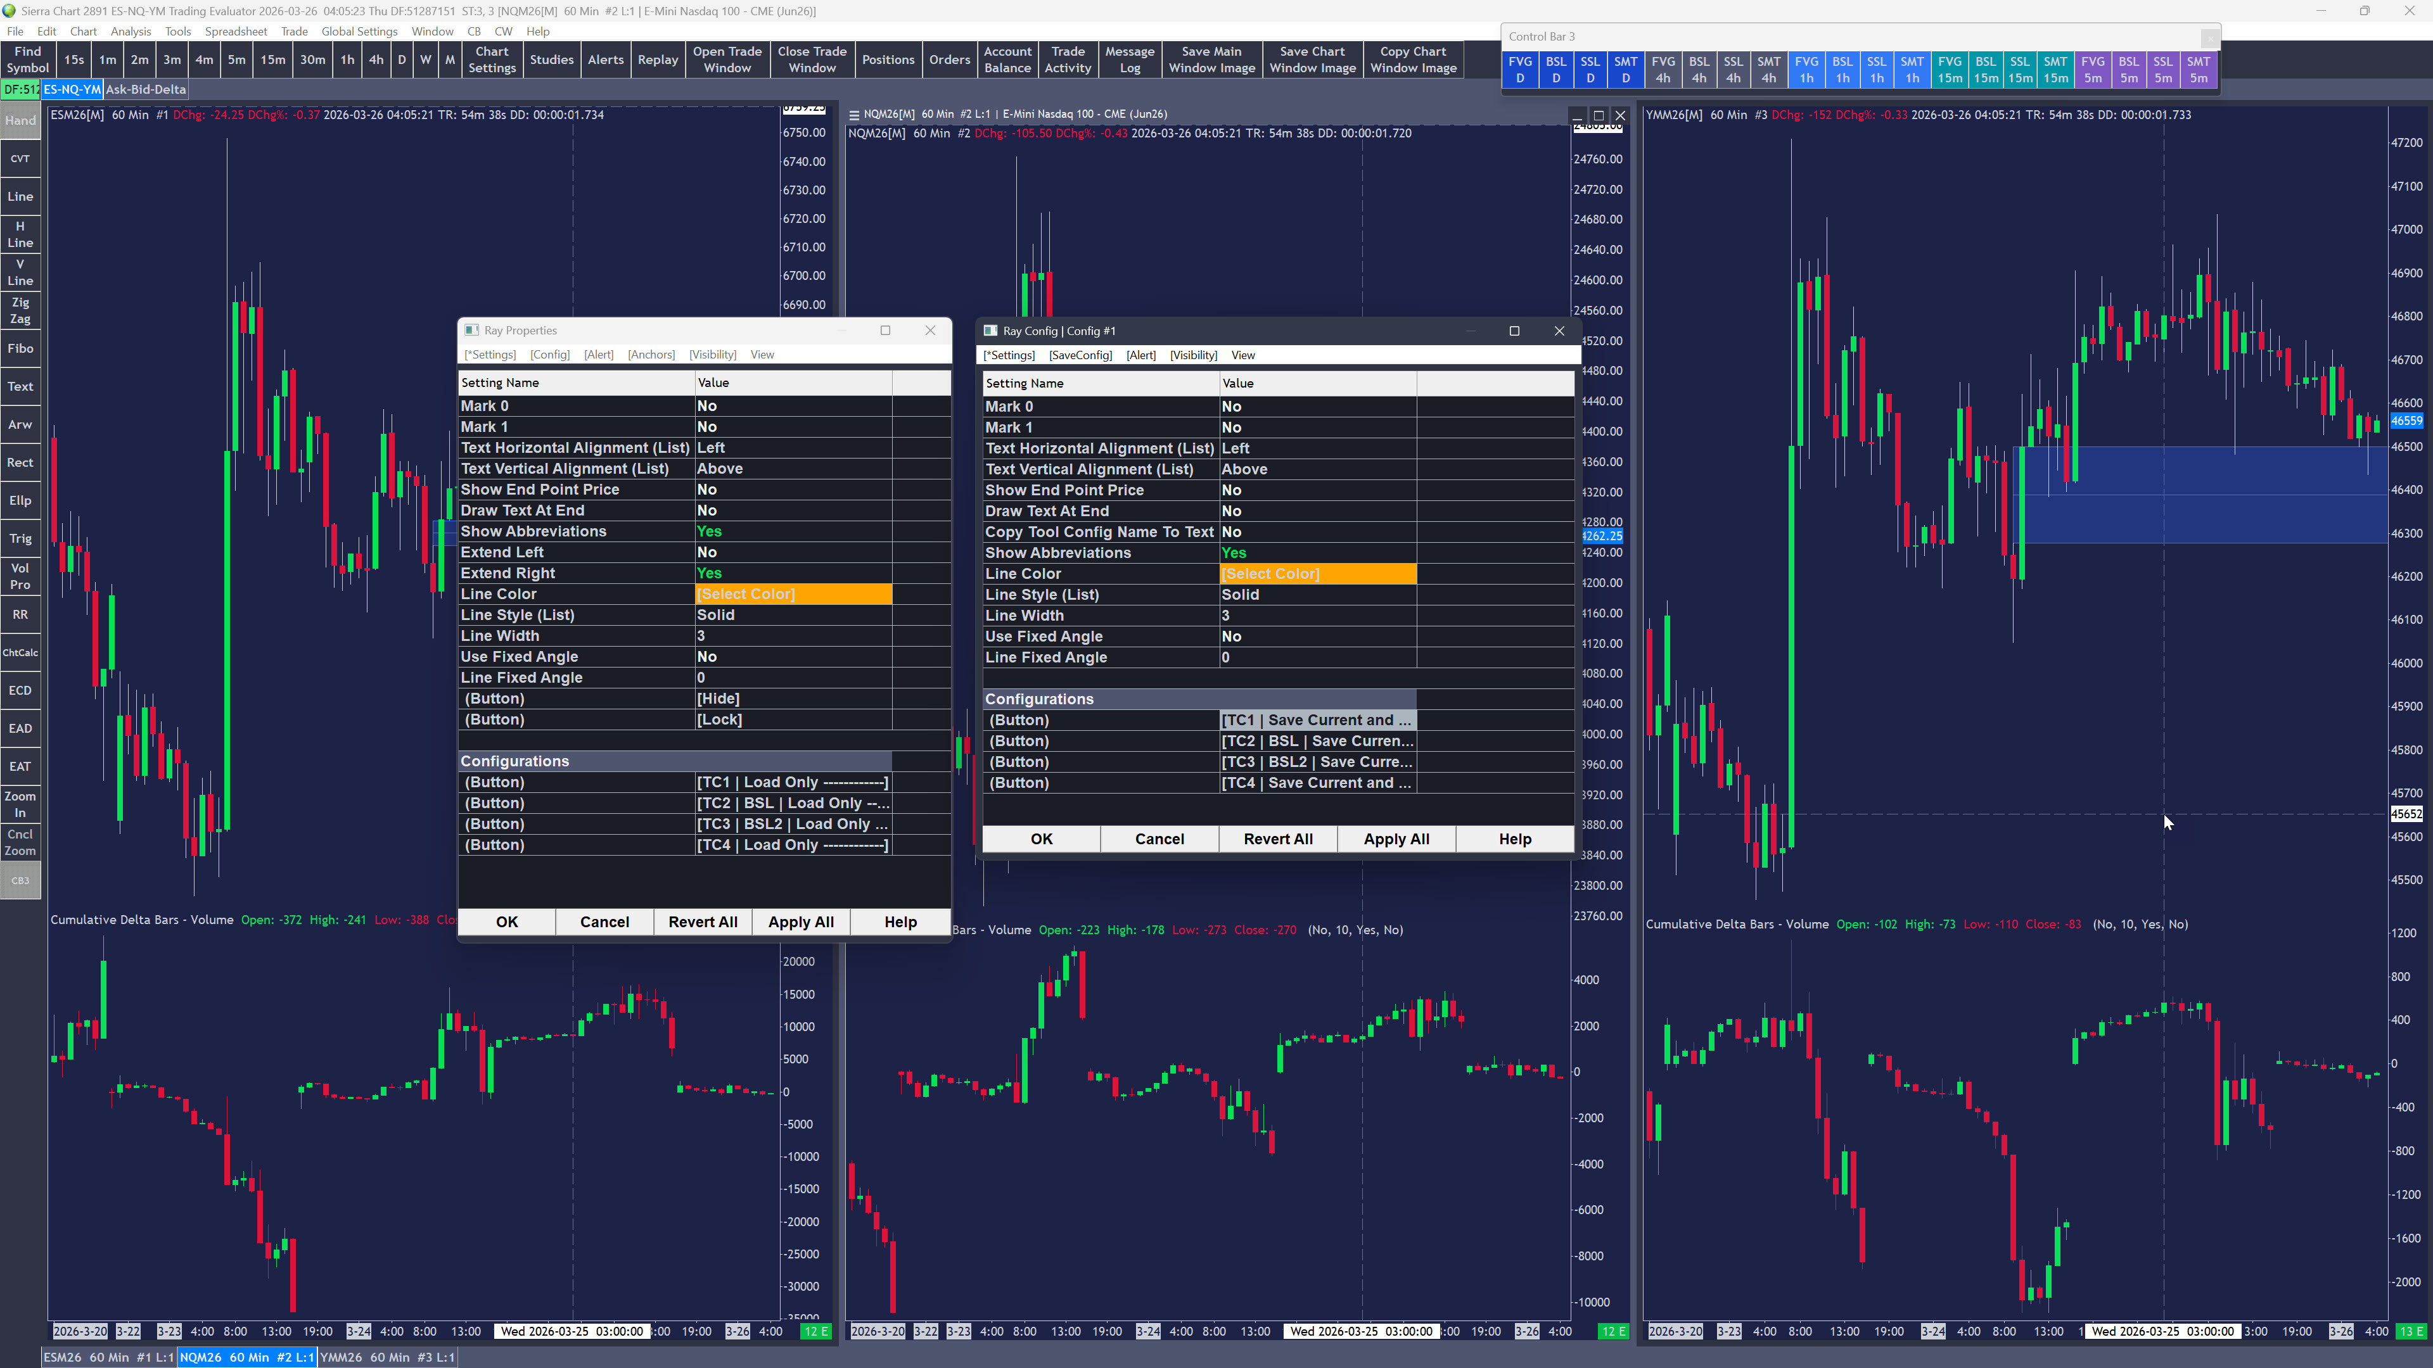This screenshot has height=1368, width=2433.
Task: Select the Zig Zag drawing tool
Action: (x=20, y=310)
